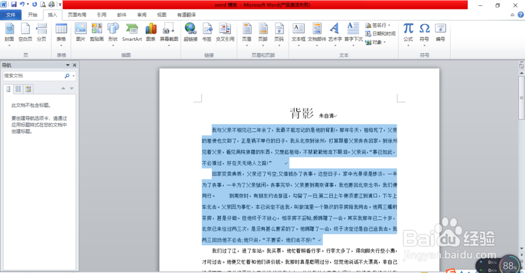This screenshot has height=273, width=525.
Task: Click the Redo icon in quick access toolbar
Action: [35, 4]
